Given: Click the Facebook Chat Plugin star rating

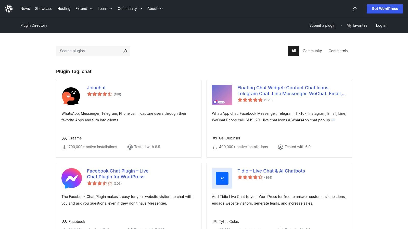Looking at the screenshot, I should 99,183.
